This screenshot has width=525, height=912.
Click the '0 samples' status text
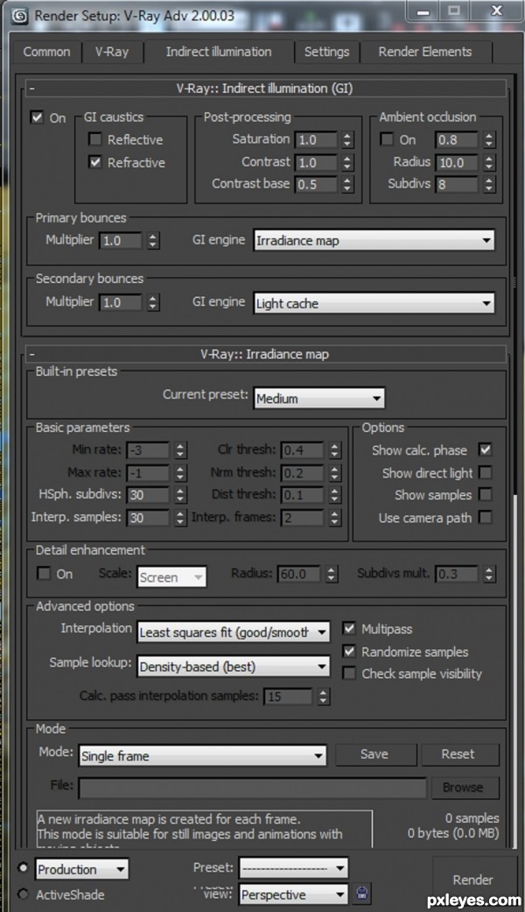point(472,818)
